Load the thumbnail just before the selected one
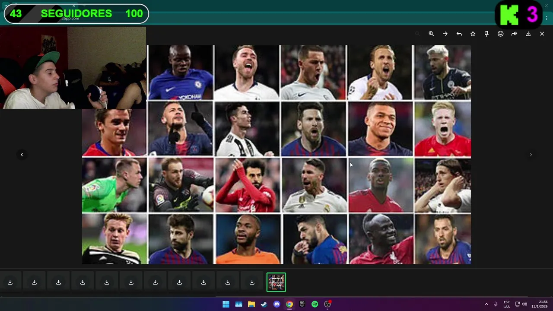553x311 pixels. (x=252, y=282)
